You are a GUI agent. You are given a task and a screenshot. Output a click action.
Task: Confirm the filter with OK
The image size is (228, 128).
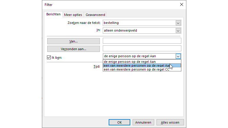pyautogui.click(x=119, y=122)
